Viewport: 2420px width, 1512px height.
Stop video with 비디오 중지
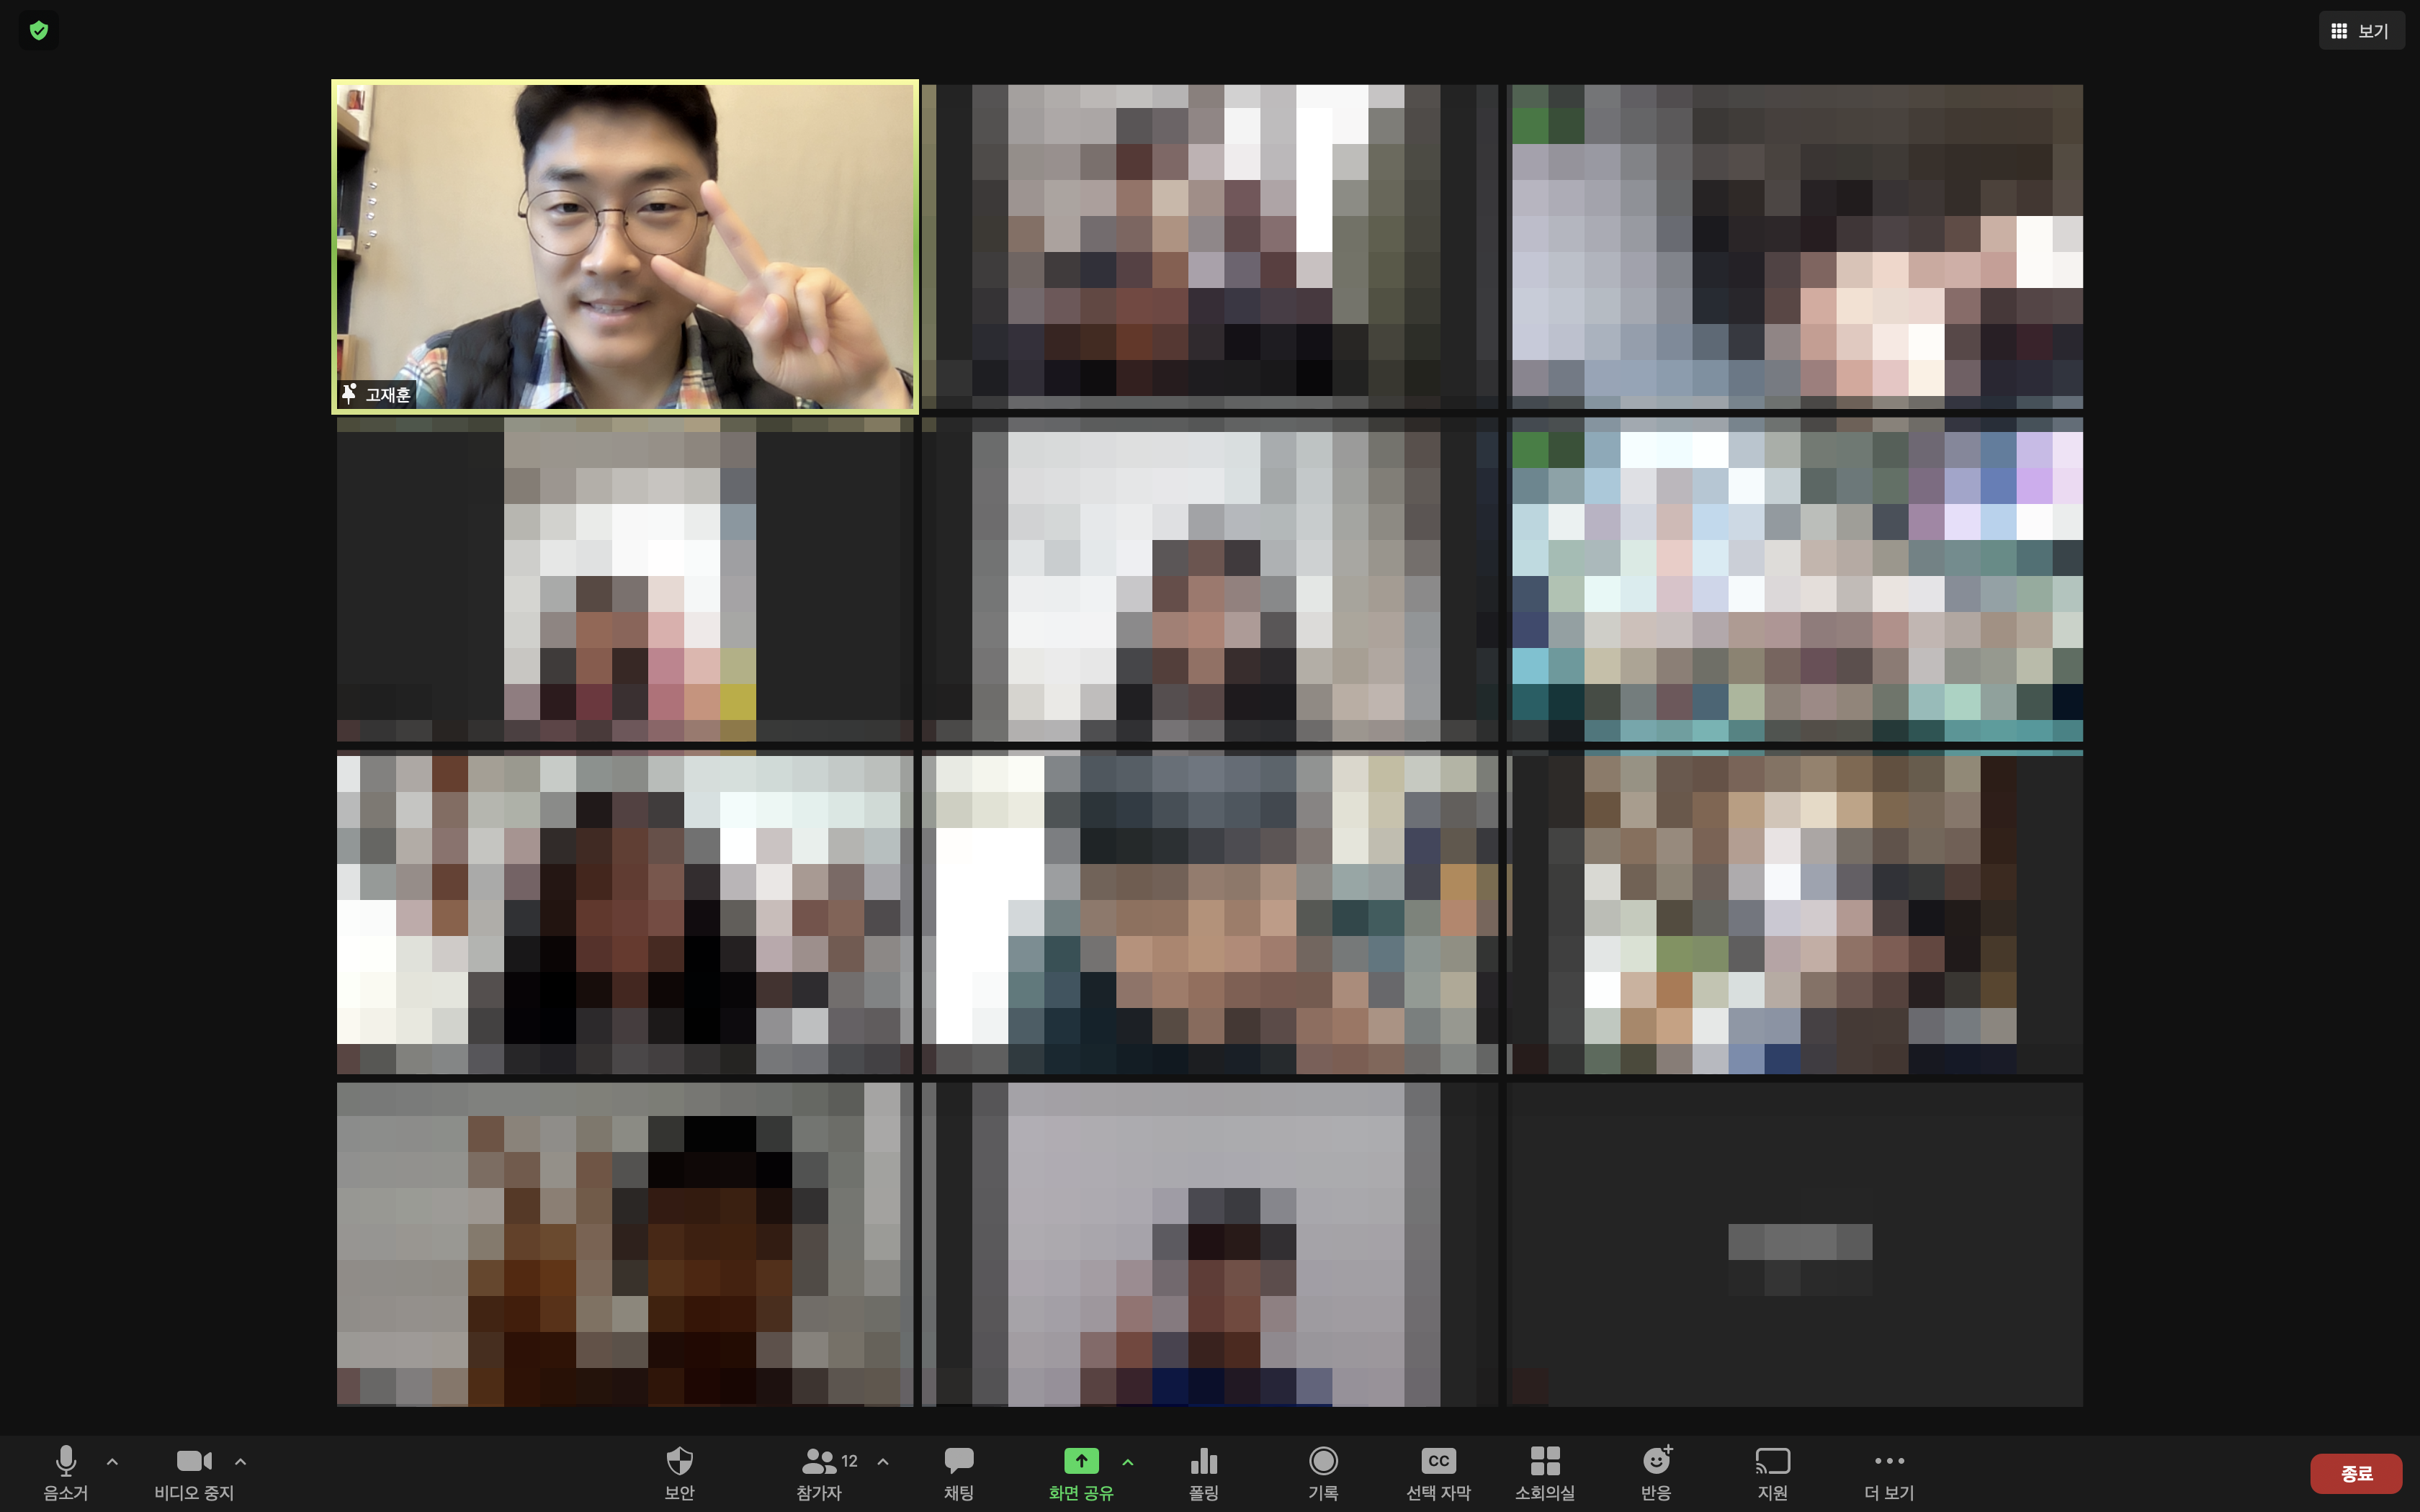tap(194, 1471)
